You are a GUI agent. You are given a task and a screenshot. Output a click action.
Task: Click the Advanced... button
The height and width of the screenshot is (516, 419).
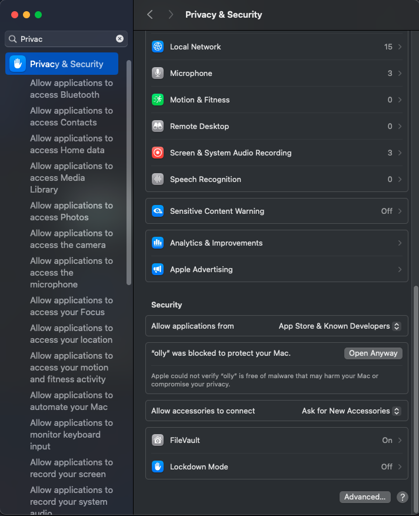point(365,497)
